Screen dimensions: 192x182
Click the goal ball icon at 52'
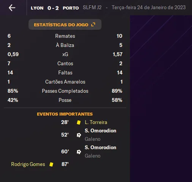tap(79, 135)
